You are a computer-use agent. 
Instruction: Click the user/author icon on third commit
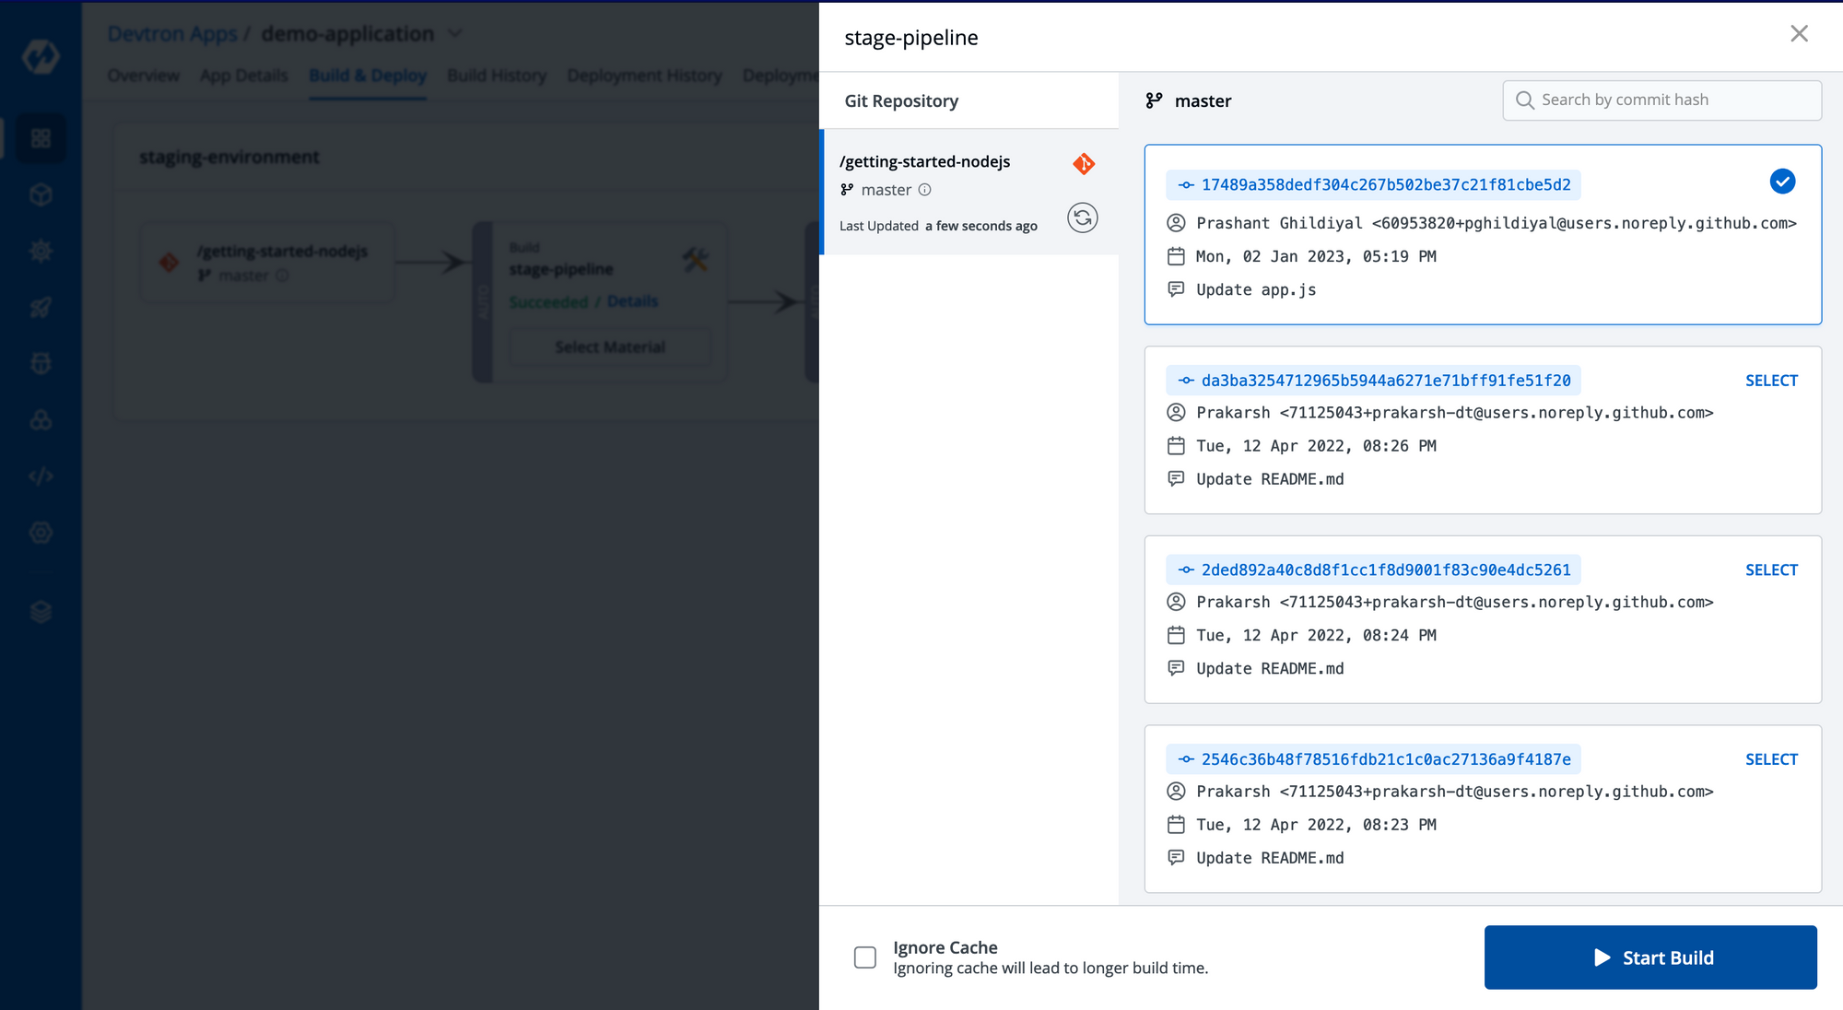(x=1177, y=601)
